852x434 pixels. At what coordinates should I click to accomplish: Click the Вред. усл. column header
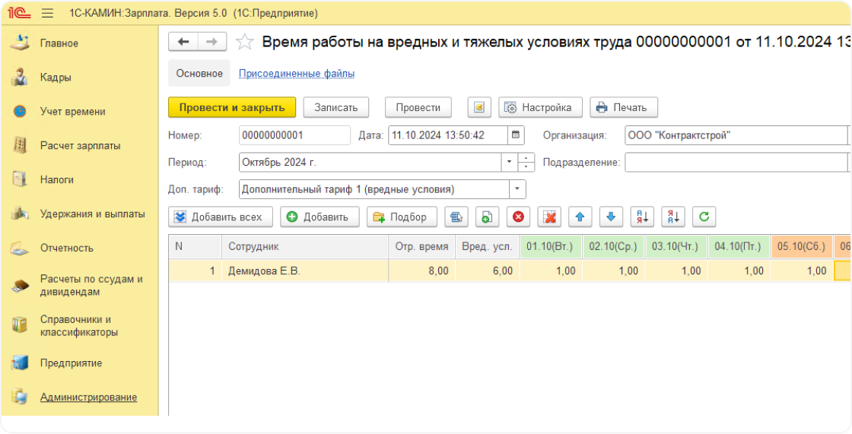coord(487,246)
